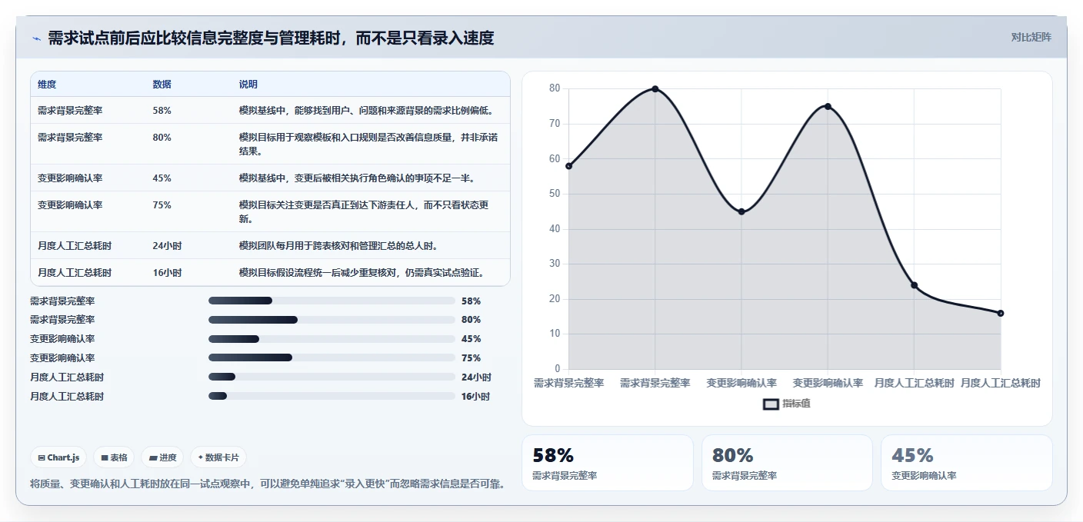
Task: Click the 24小时 cell in the table
Action: [168, 246]
